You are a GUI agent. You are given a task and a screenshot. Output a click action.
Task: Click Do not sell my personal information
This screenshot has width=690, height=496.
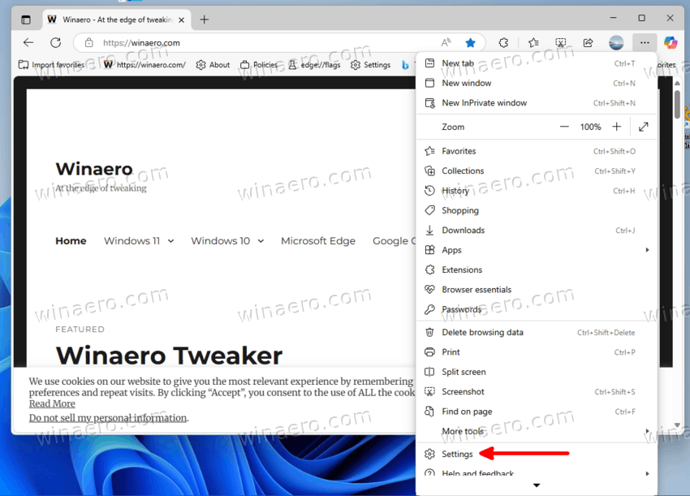(x=108, y=417)
